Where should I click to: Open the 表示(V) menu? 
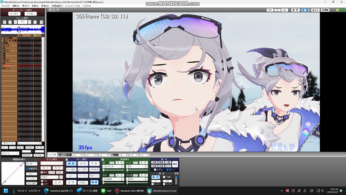tap(26, 6)
